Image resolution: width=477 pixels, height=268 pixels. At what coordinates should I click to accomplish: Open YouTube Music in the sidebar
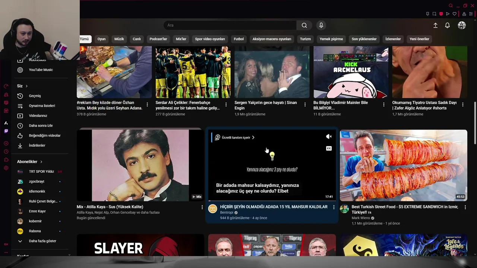pyautogui.click(x=41, y=70)
